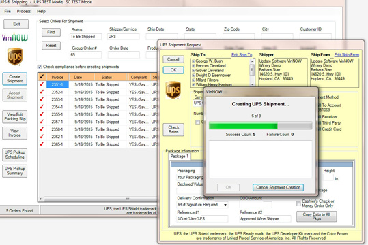Click the Ship To list vertical scrollbar
This screenshot has width=368, height=245.
click(252, 73)
